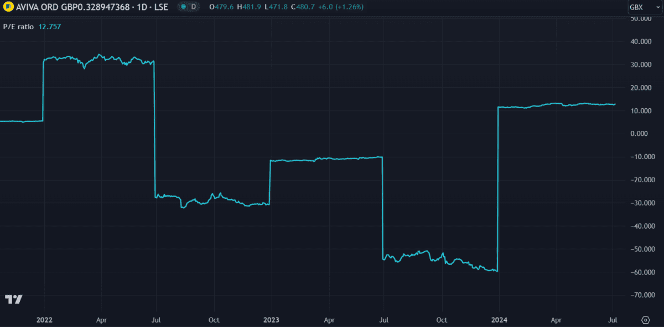664x327 pixels.
Task: Click Oct 2022 marker on time axis
Action: pyautogui.click(x=214, y=320)
